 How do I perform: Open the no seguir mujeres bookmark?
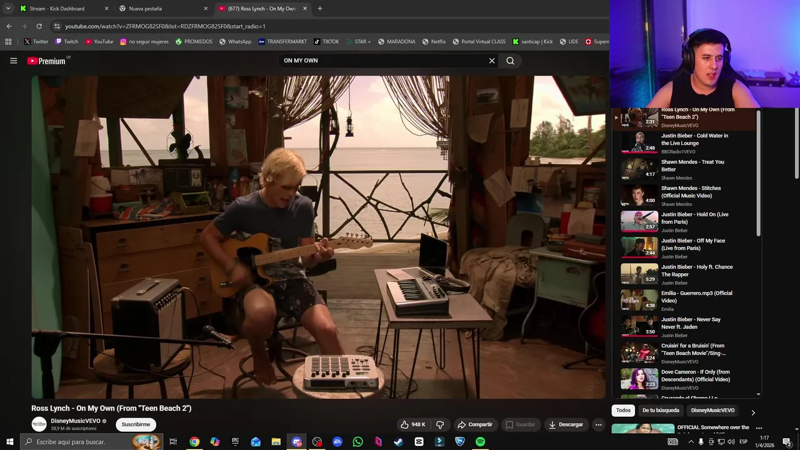point(144,42)
